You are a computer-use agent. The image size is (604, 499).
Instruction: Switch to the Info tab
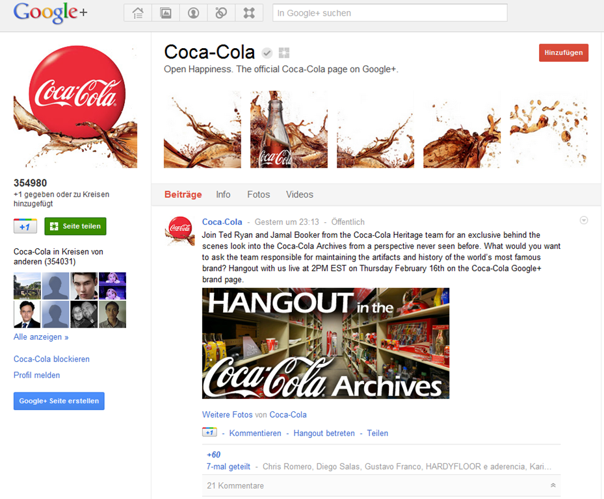pyautogui.click(x=223, y=194)
